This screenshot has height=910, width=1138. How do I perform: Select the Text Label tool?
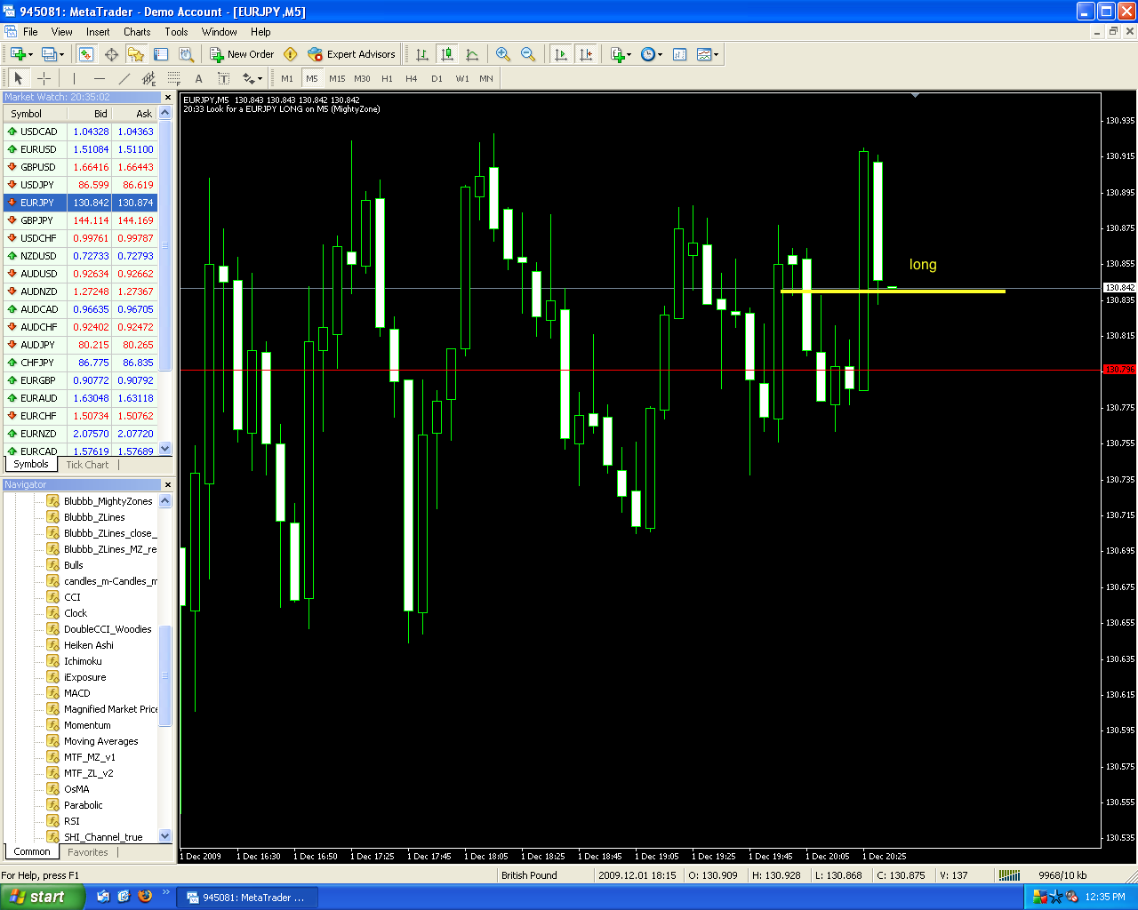(223, 78)
